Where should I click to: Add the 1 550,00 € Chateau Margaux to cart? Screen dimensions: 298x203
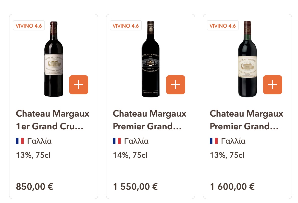(x=176, y=85)
